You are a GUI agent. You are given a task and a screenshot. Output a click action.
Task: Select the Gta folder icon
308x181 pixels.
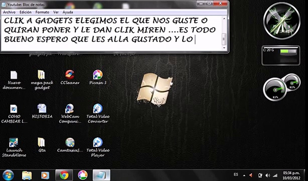42,145
